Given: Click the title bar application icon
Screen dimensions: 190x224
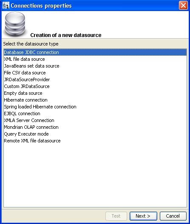Looking at the screenshot, I should pyautogui.click(x=6, y=6).
